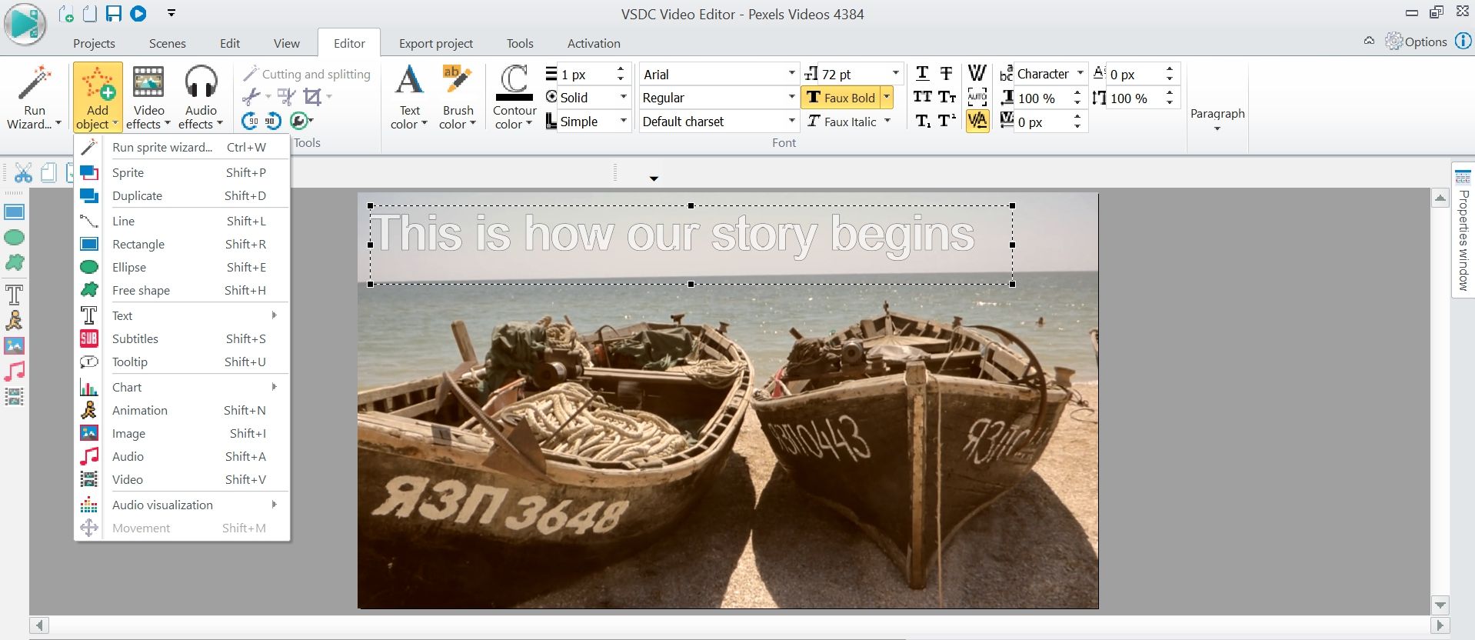Switch to the View ribbon tab
This screenshot has height=640, width=1475.
[286, 43]
